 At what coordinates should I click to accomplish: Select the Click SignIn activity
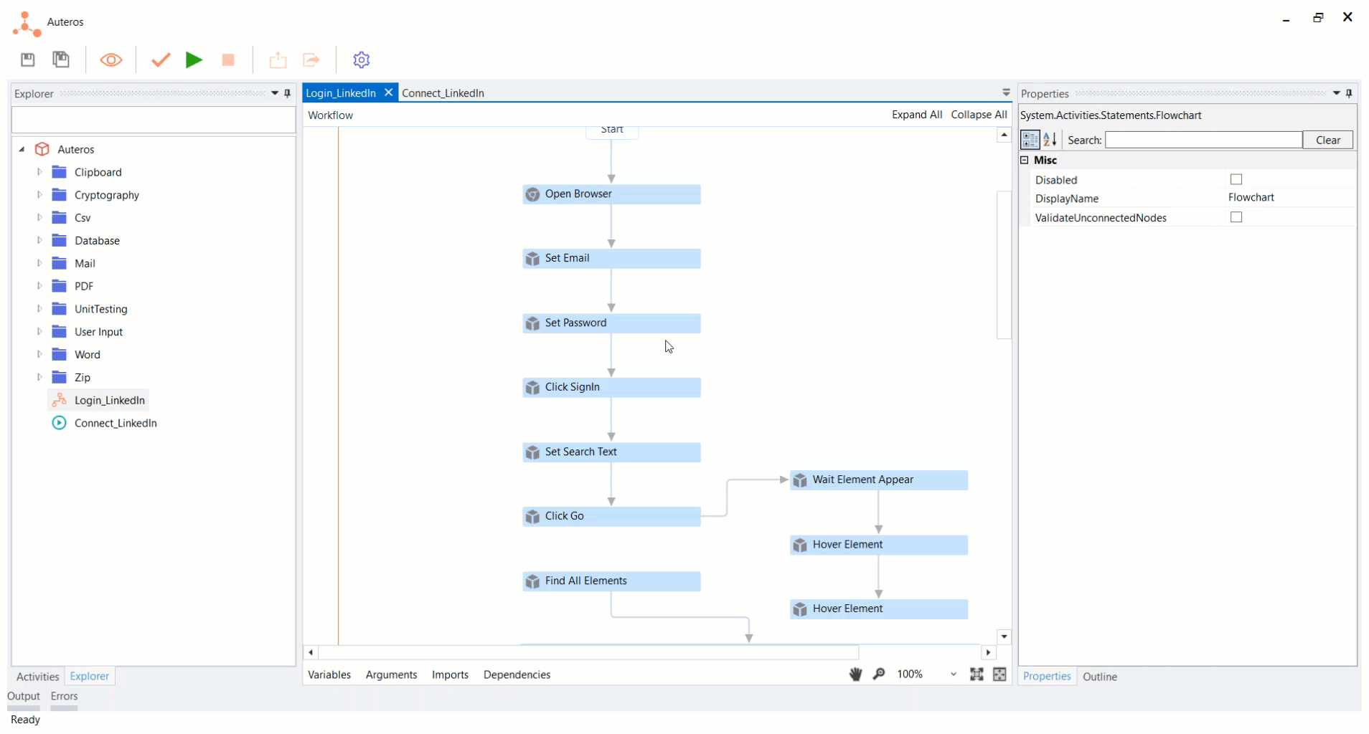coord(611,388)
